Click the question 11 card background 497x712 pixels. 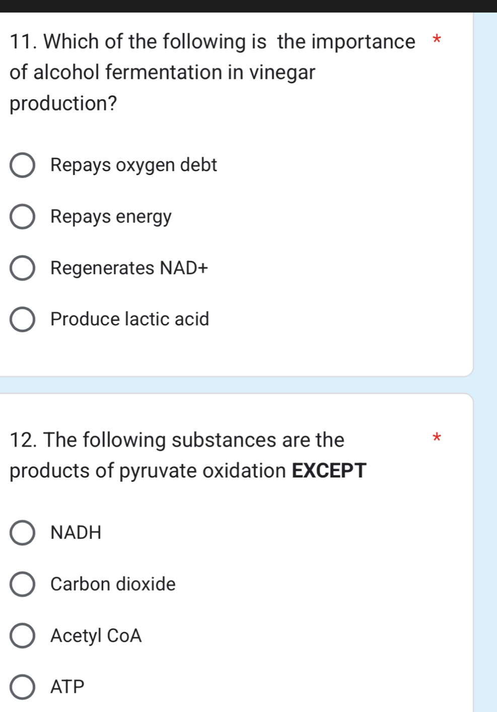tap(302, 353)
